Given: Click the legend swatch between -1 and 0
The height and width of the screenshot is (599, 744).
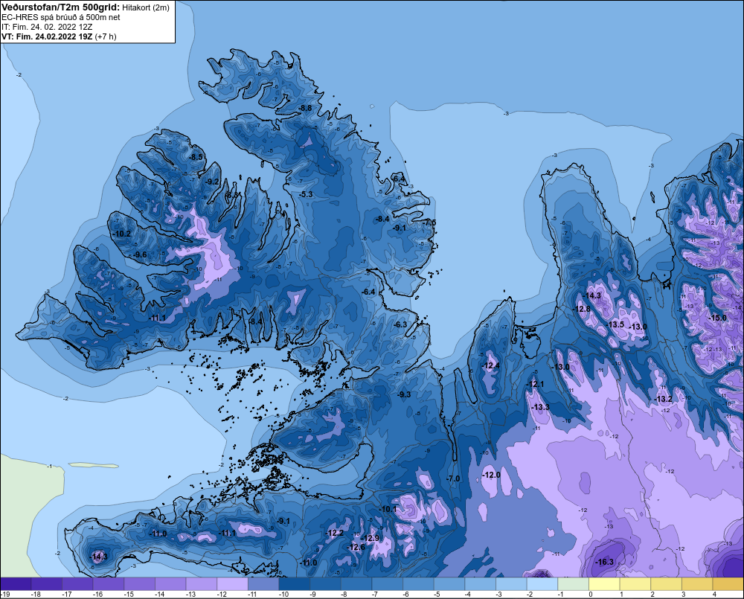Looking at the screenshot, I should click(574, 584).
